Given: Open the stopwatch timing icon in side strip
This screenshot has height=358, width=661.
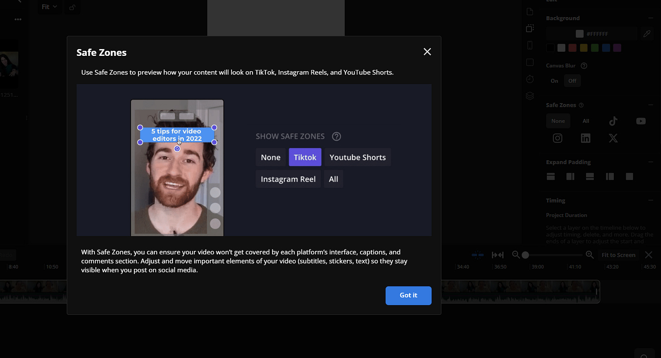Looking at the screenshot, I should [530, 79].
